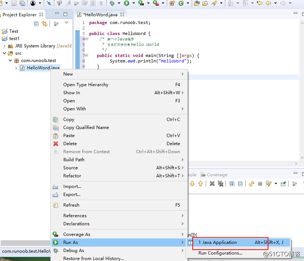Click the Expand All plus icon in bottom panel
Image resolution: width=304 pixels, height=261 pixels.
[232, 183]
